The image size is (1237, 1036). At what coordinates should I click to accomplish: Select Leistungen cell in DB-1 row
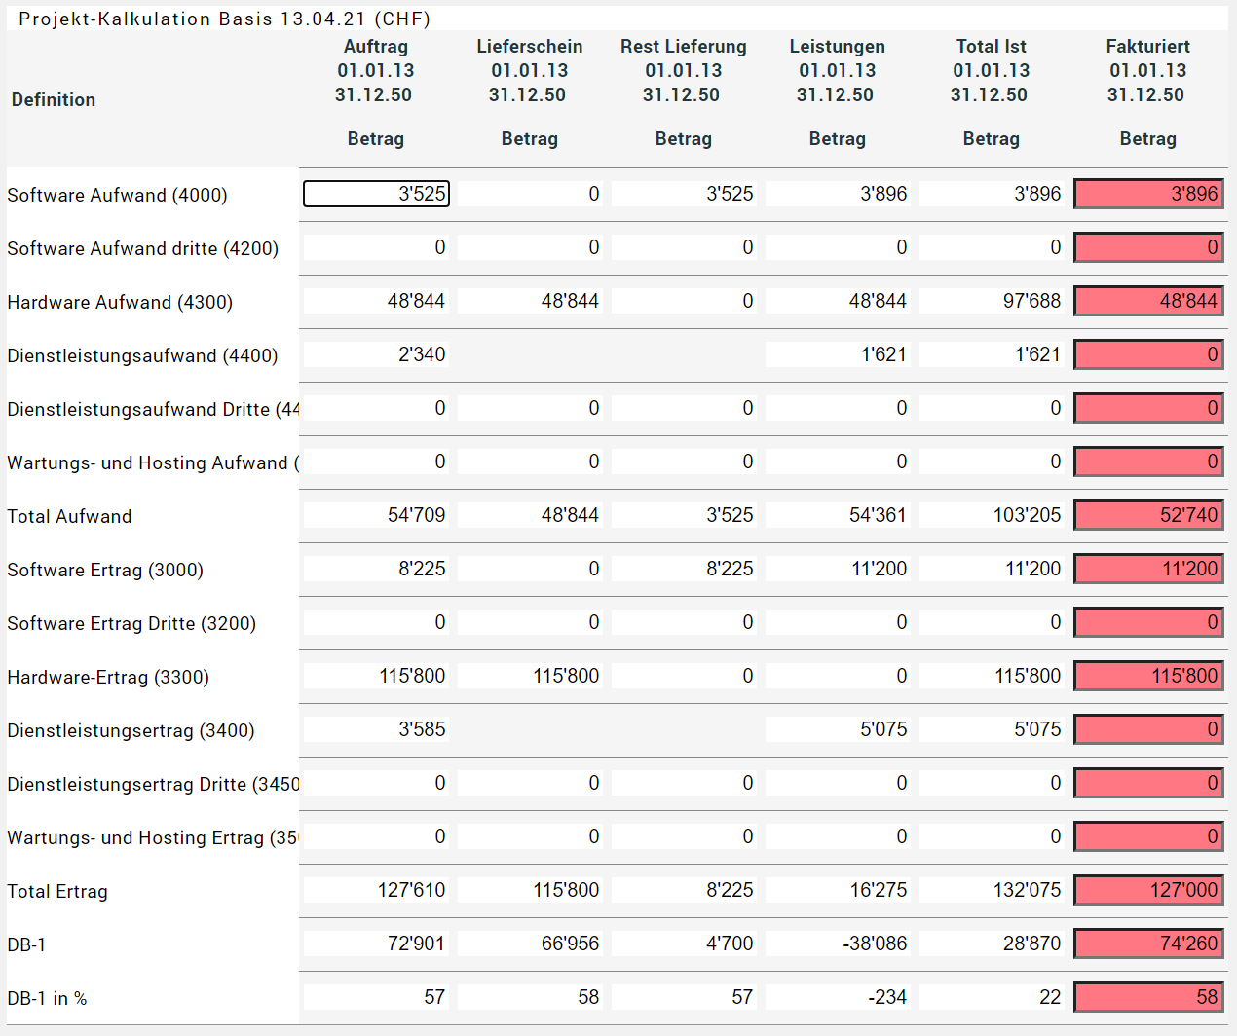tap(838, 943)
